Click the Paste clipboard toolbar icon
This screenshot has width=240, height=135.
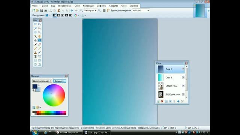[59, 10]
